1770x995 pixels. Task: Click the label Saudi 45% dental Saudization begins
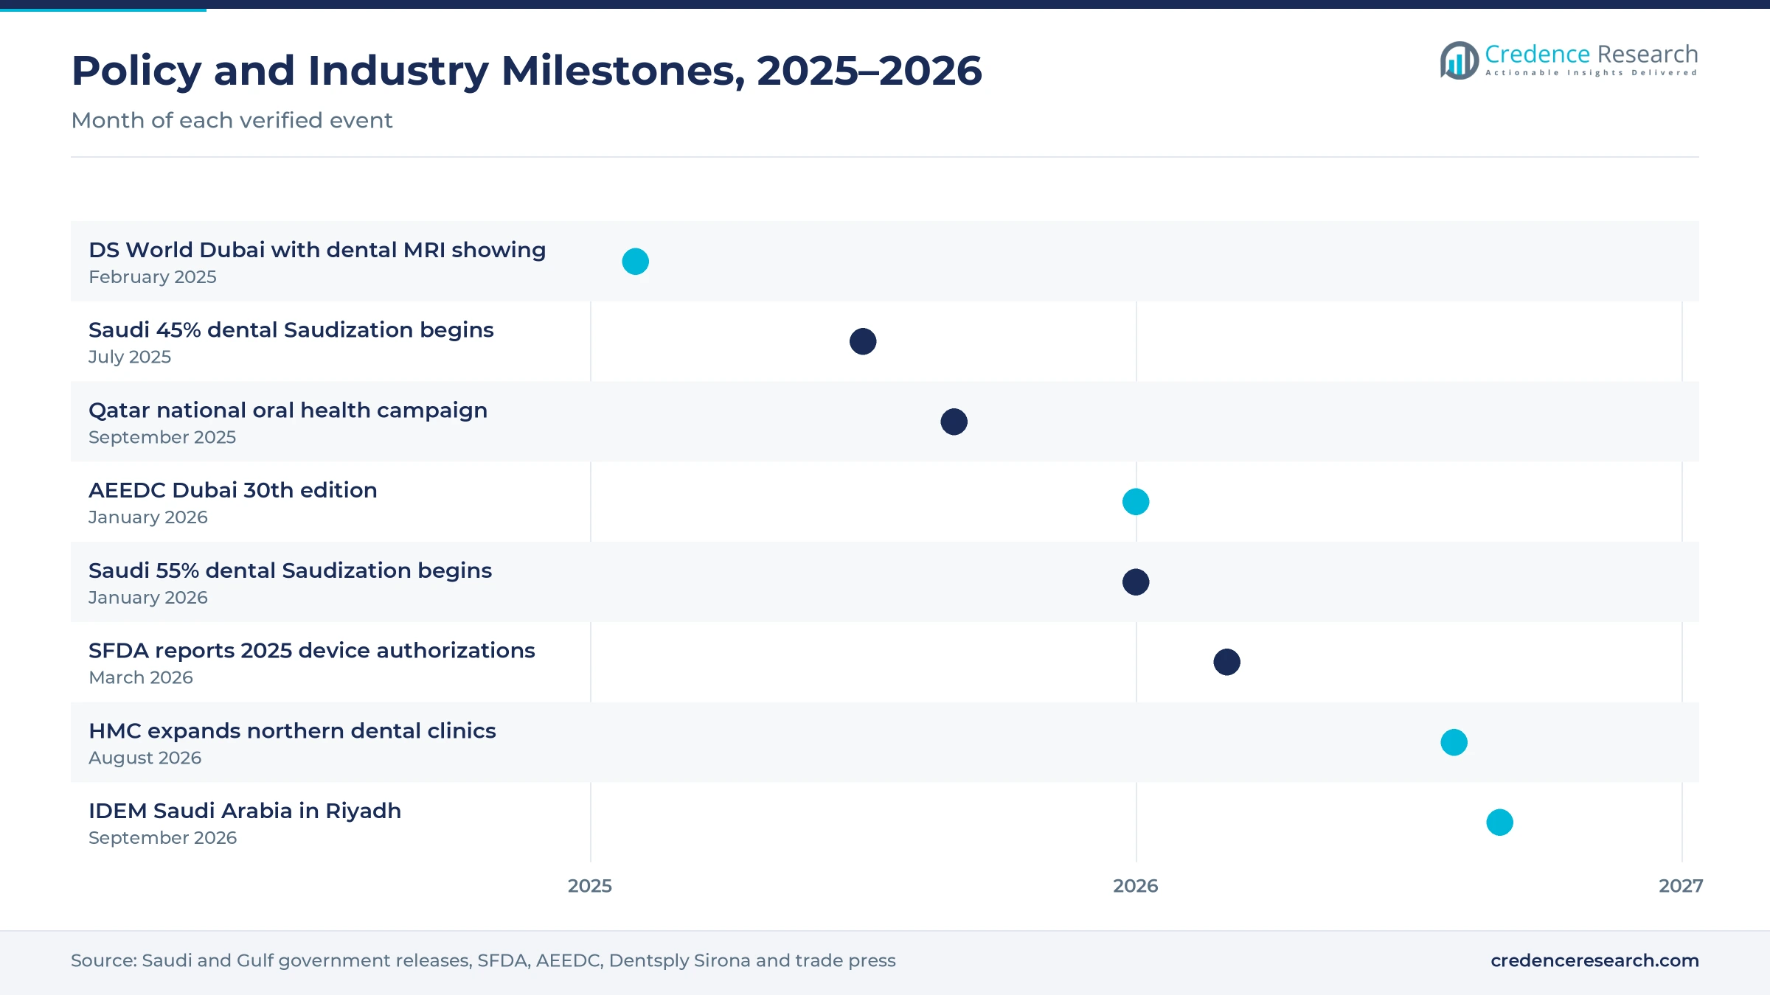(291, 329)
